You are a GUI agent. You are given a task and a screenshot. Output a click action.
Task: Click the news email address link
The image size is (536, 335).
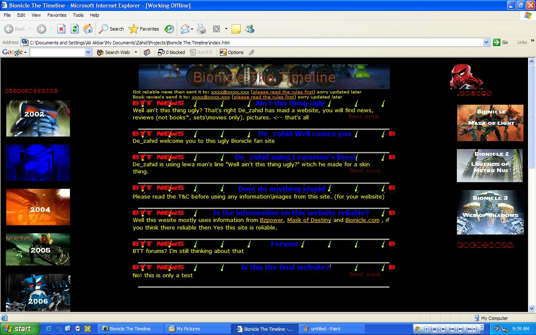230,92
